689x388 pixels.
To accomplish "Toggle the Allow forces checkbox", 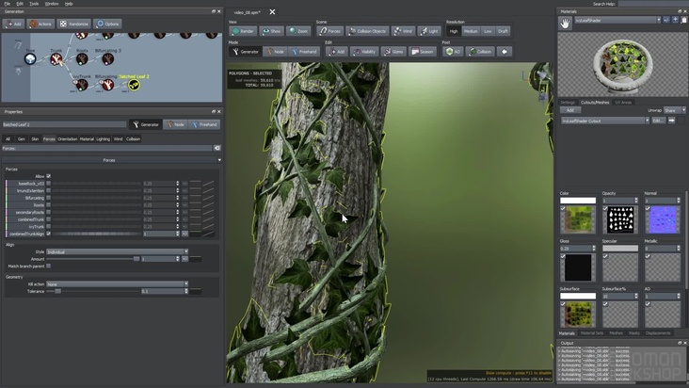I will coord(49,176).
